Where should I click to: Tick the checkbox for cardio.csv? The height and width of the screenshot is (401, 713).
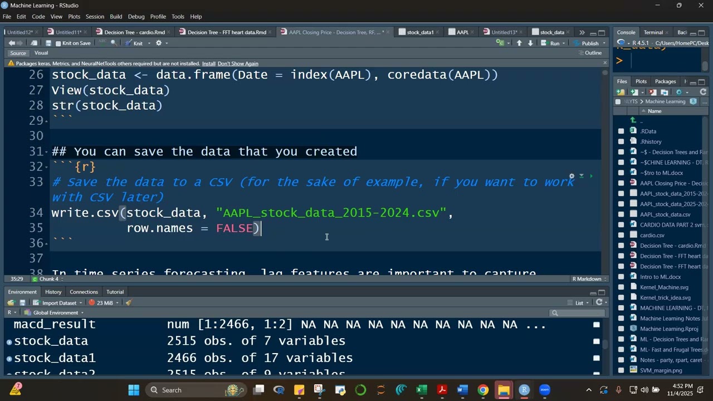point(621,235)
